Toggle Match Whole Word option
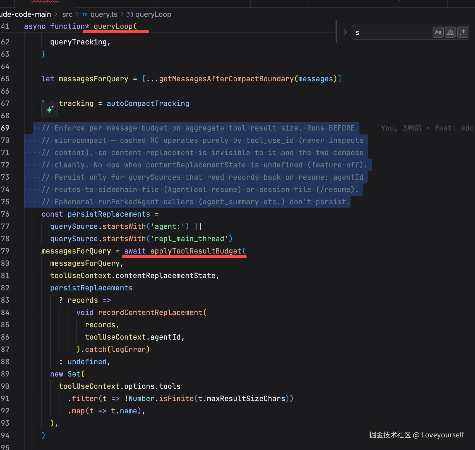 (450, 32)
